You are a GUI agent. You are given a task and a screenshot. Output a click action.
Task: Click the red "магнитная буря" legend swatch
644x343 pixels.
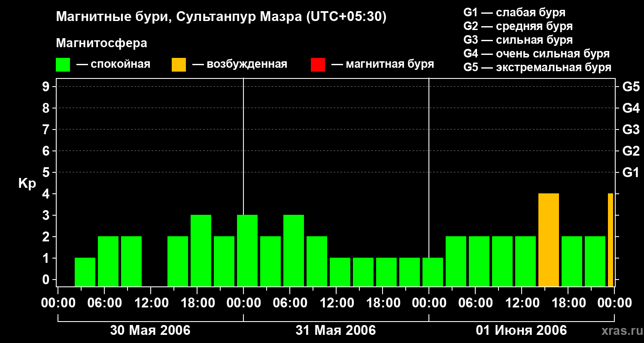click(318, 65)
